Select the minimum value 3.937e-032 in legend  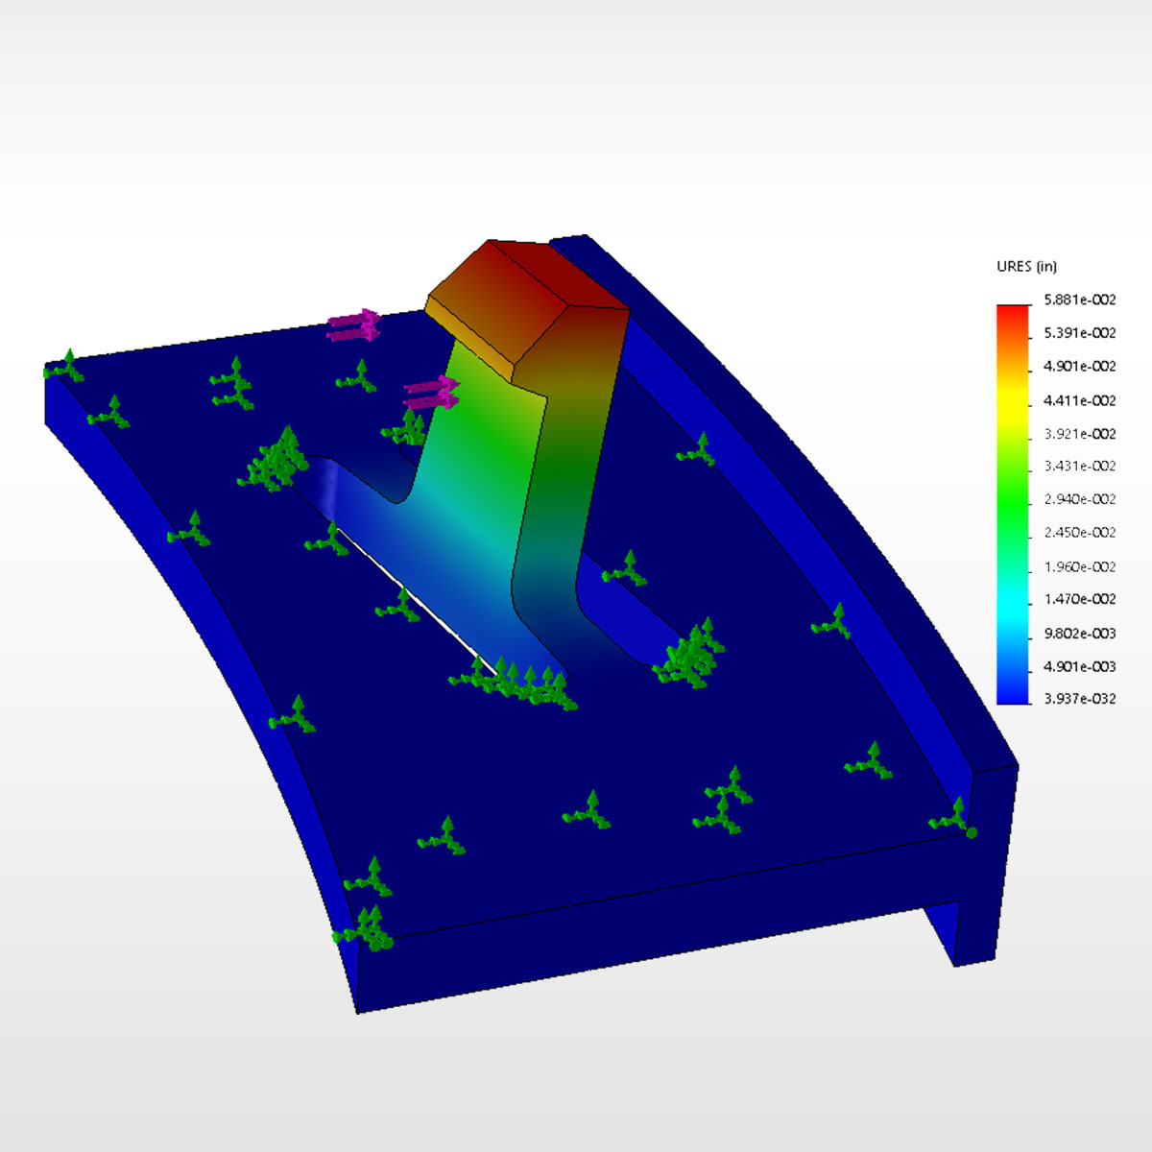pyautogui.click(x=1080, y=699)
